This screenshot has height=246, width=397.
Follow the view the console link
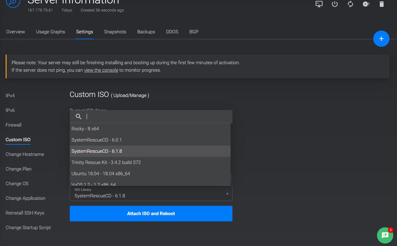point(101,70)
